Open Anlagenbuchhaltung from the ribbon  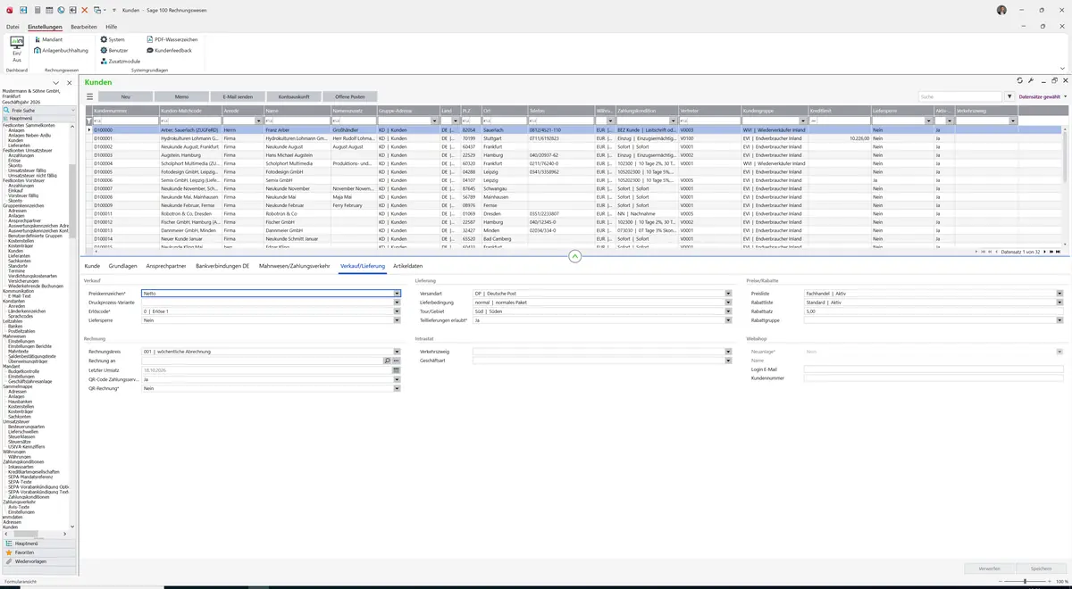point(61,51)
